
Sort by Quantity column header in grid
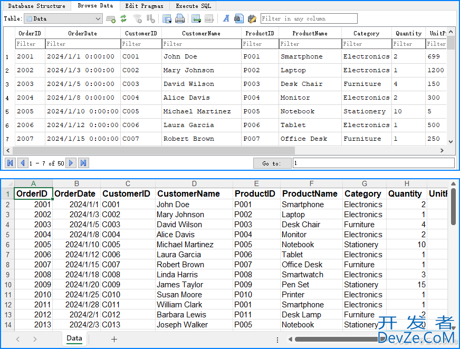[x=408, y=33]
